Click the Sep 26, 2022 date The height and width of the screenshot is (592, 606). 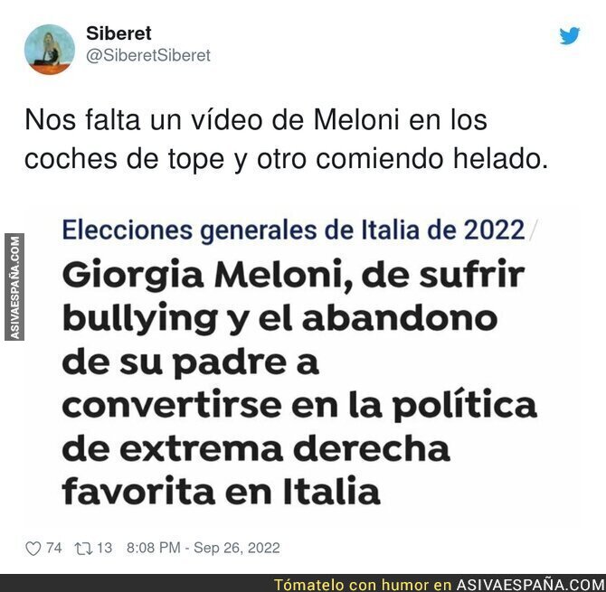click(x=237, y=548)
